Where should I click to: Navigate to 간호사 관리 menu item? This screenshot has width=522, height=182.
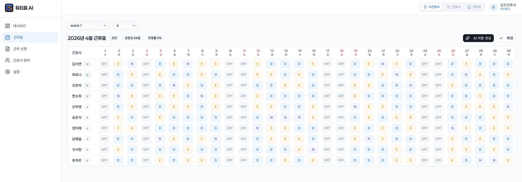coord(22,60)
